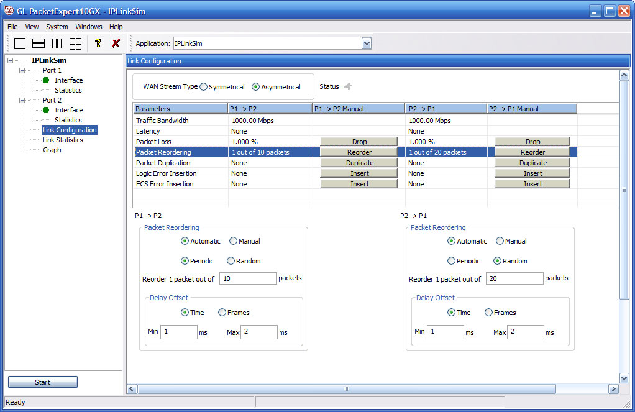Select the Packet Loss parameter row
This screenshot has width=635, height=412.
(355, 142)
